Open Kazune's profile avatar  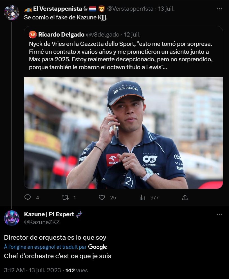tap(12, 218)
